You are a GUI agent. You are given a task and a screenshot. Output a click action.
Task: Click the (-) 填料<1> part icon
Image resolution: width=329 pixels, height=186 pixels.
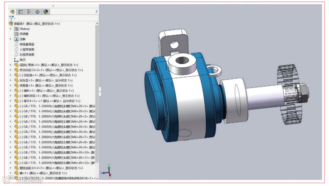pyautogui.click(x=16, y=91)
